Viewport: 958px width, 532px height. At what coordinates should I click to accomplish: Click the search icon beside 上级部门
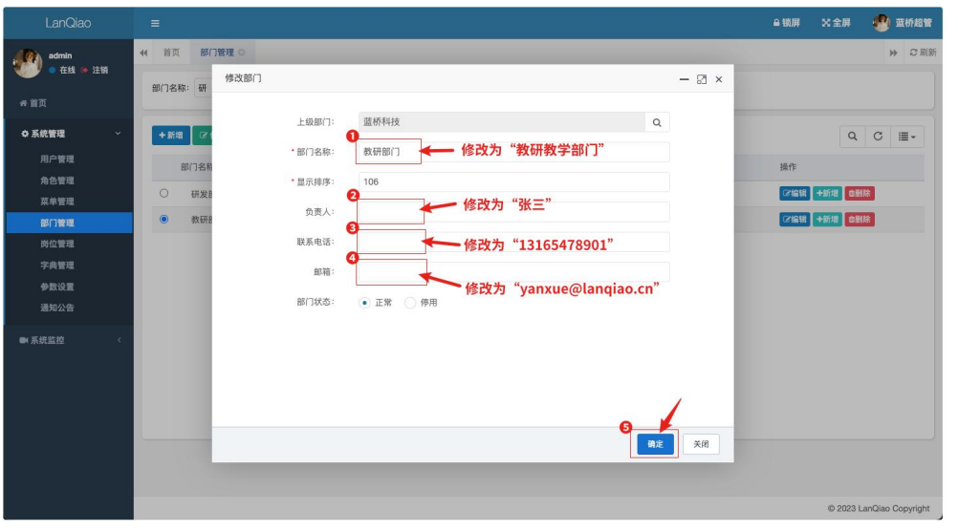(657, 122)
